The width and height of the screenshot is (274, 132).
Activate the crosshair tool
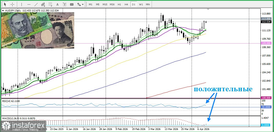13,4
